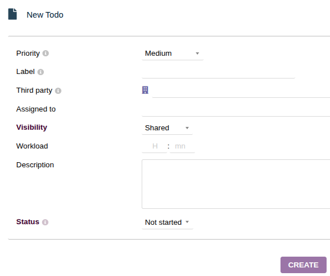
Task: Focus the Third party input field
Action: coord(241,91)
